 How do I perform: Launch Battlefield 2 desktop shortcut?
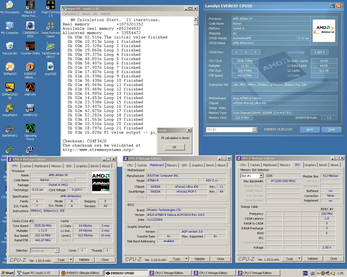[10, 131]
